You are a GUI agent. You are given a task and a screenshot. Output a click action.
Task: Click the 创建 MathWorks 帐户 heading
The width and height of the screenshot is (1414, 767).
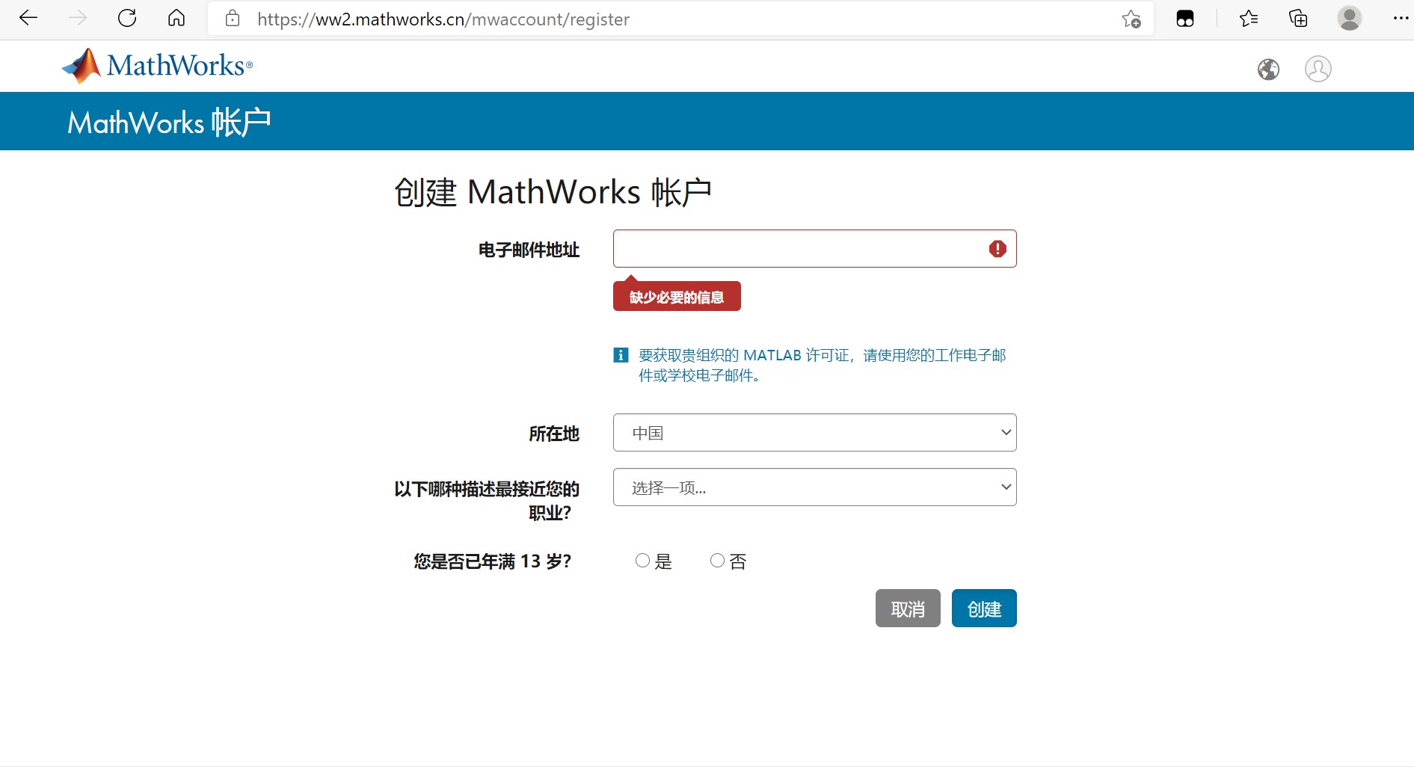pyautogui.click(x=553, y=192)
